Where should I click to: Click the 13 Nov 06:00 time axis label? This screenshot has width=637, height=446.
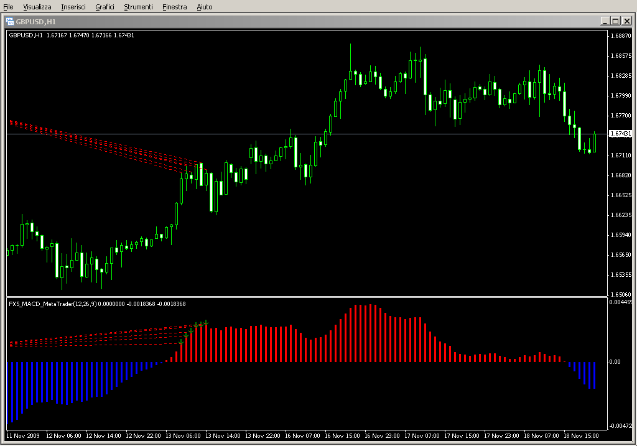(183, 436)
